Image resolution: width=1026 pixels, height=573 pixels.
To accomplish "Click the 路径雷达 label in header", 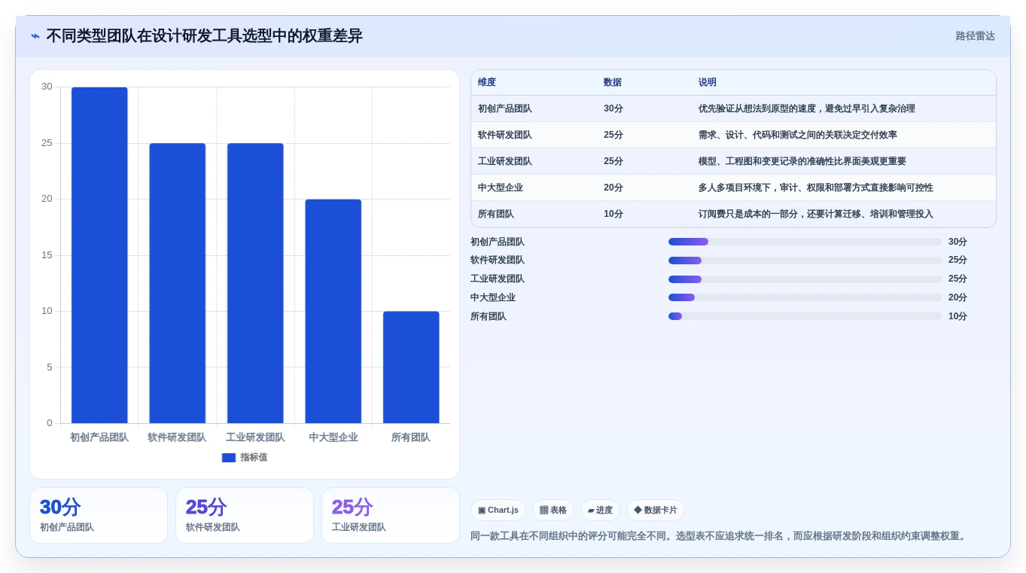I will 975,36.
